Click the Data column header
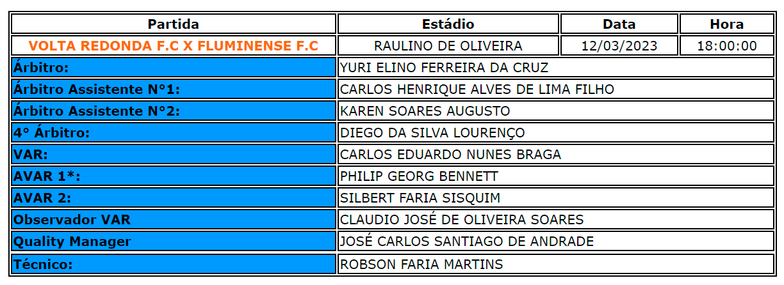This screenshot has width=784, height=285. (x=619, y=24)
